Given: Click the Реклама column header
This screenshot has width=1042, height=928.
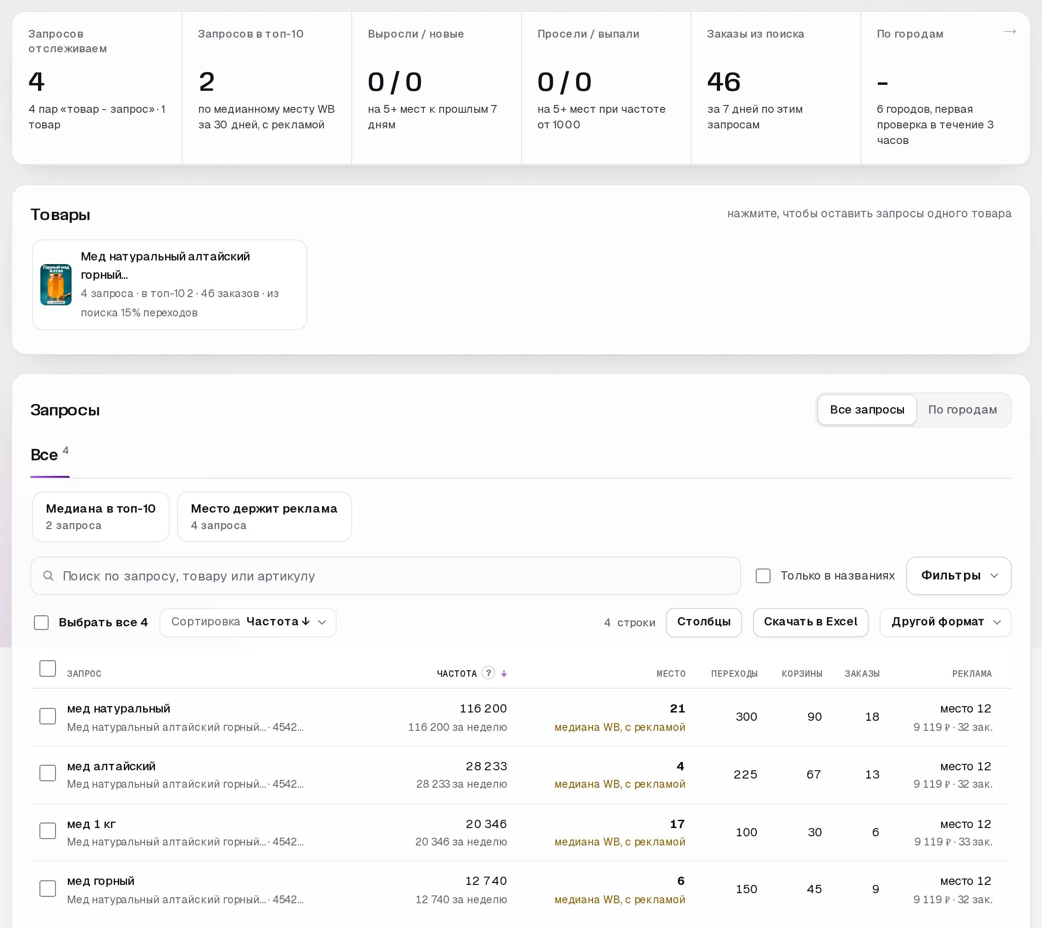Looking at the screenshot, I should (x=972, y=674).
